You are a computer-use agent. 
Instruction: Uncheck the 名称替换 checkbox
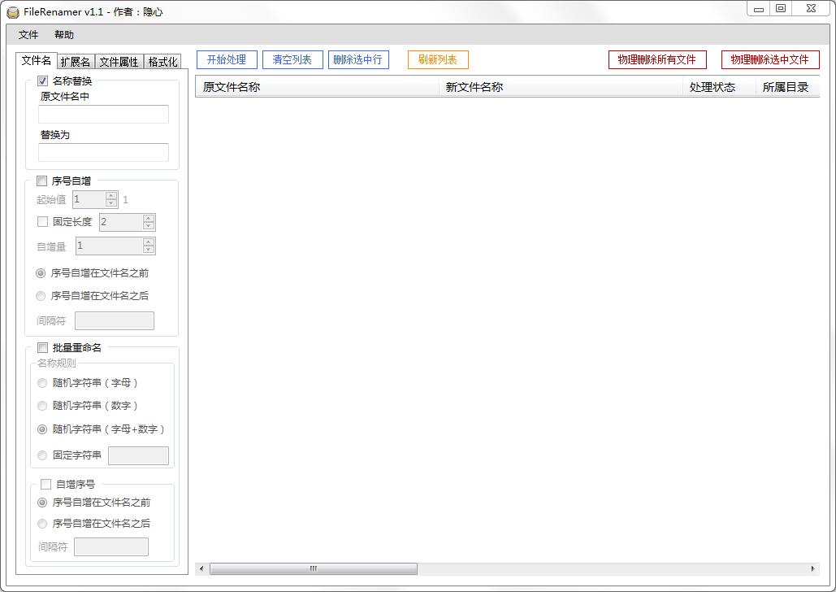(42, 81)
